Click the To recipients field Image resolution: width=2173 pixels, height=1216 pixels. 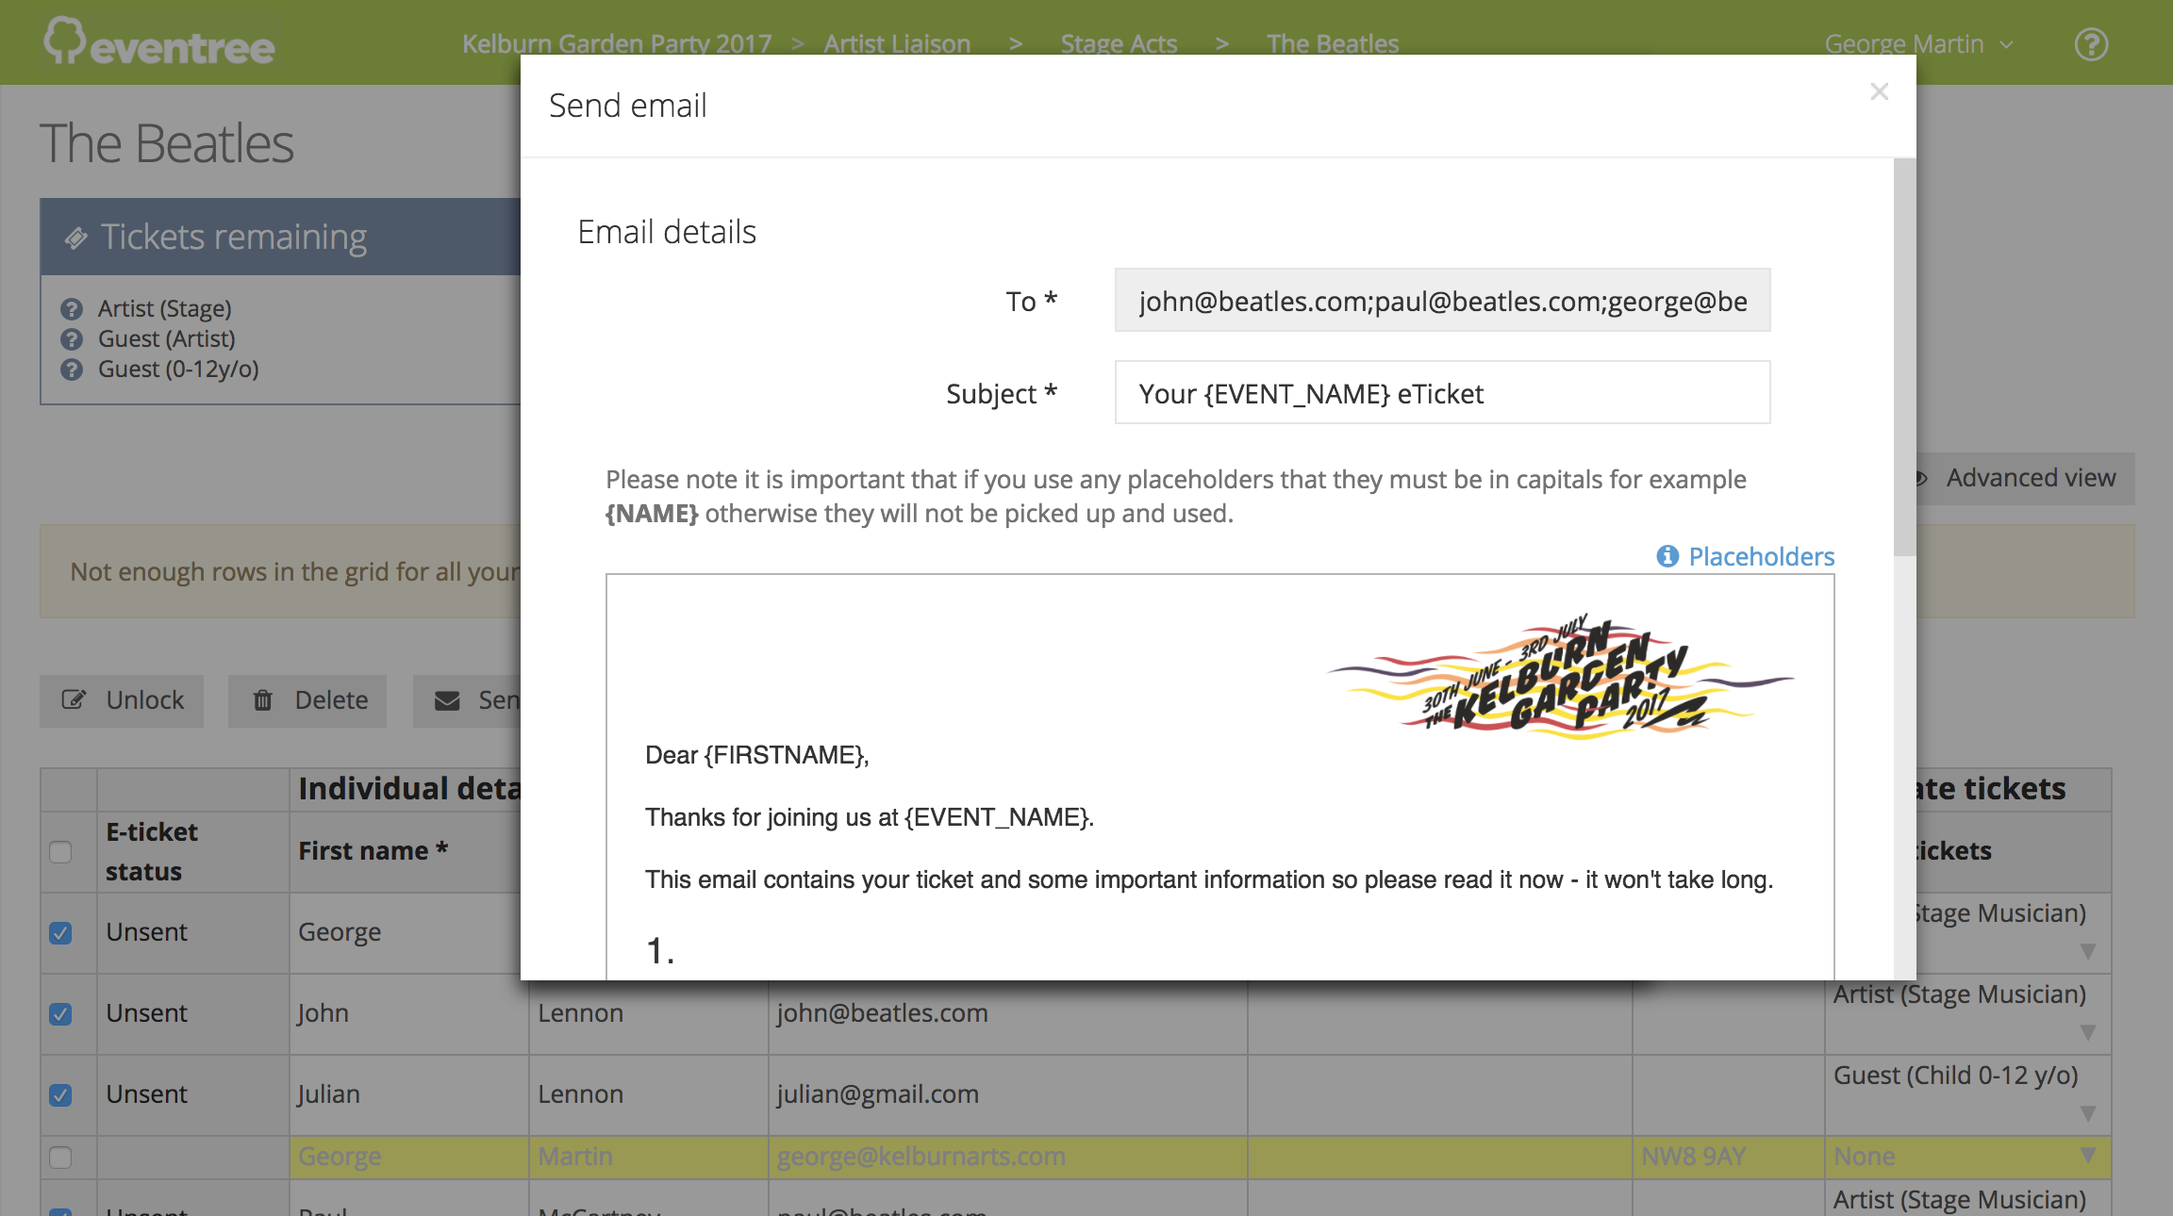pyautogui.click(x=1442, y=301)
